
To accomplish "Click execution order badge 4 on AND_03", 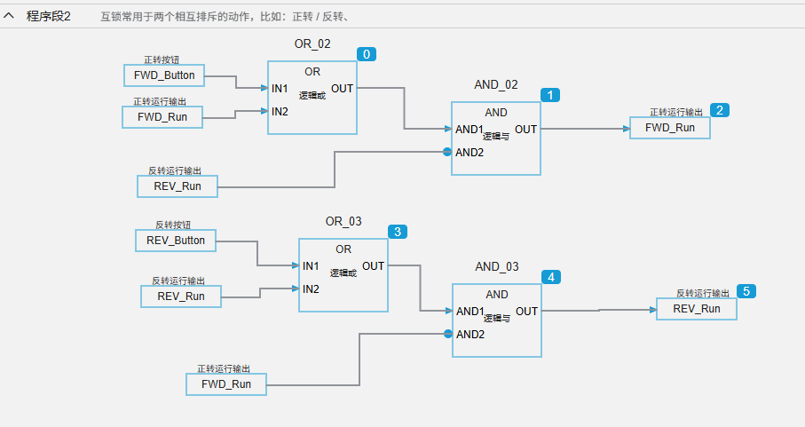I will [552, 277].
